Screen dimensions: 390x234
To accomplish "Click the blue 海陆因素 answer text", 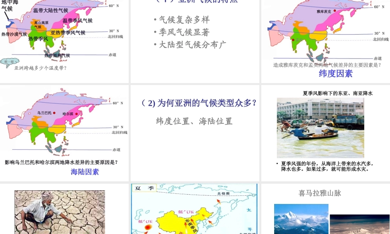I will click(x=85, y=172).
